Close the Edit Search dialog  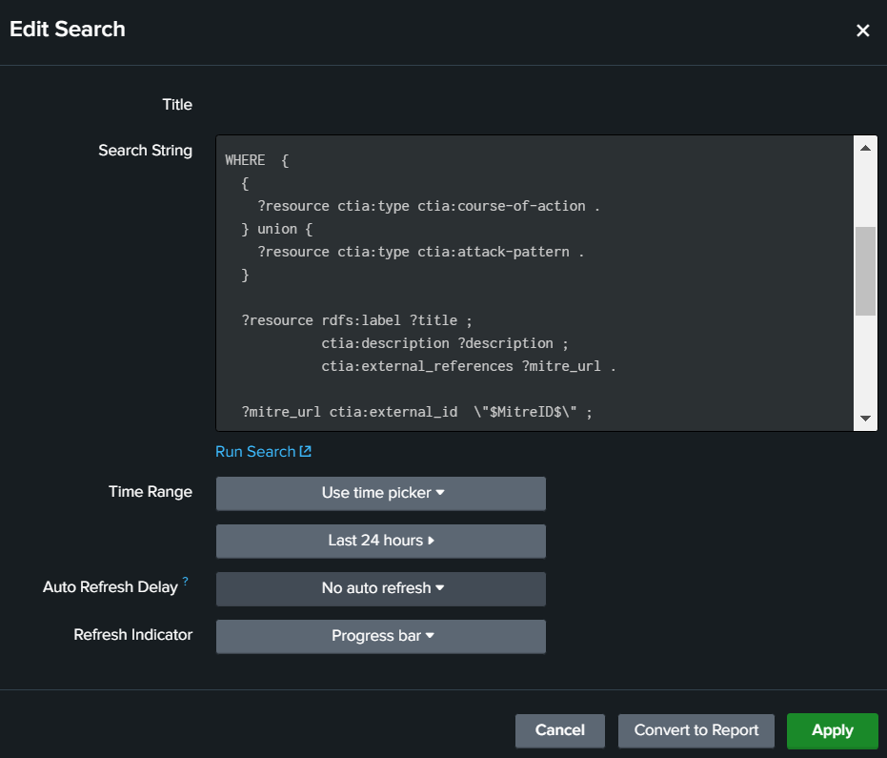click(862, 30)
